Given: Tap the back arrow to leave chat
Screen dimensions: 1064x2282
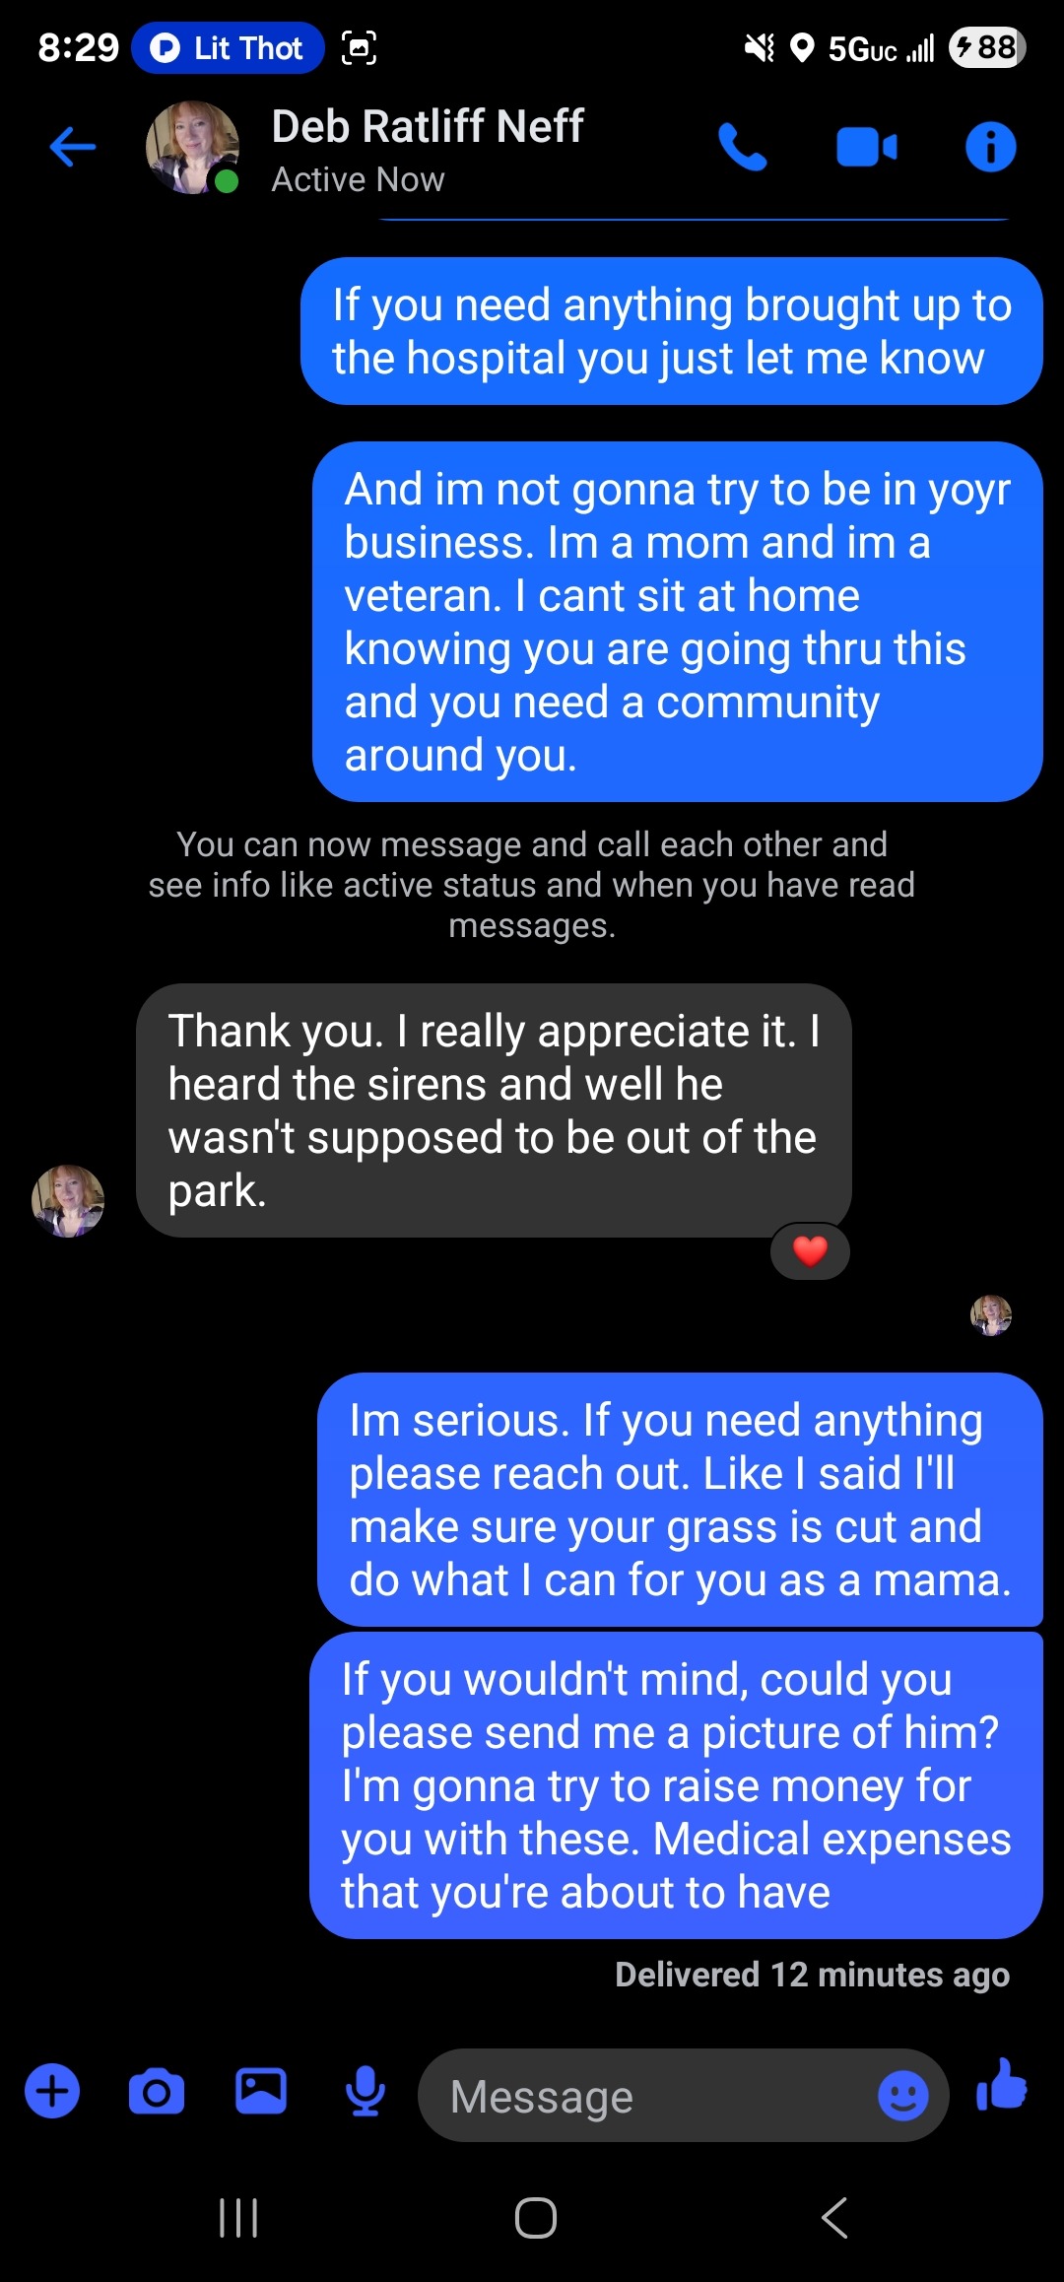Looking at the screenshot, I should tap(73, 148).
